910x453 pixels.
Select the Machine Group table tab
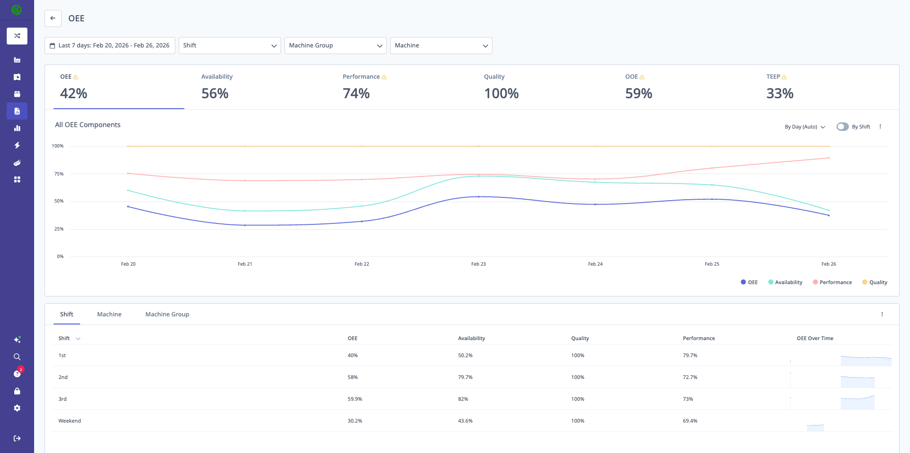[167, 314]
